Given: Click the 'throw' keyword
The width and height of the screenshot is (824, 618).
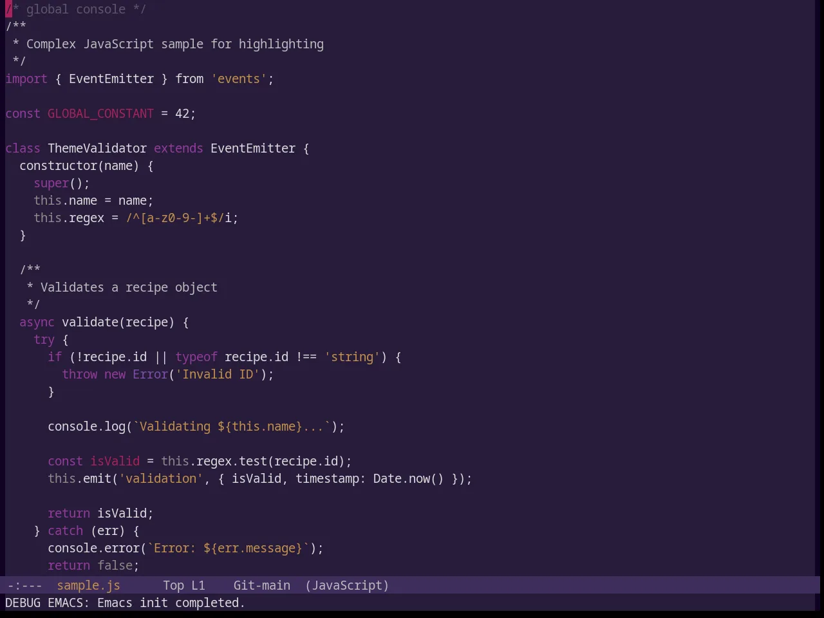Looking at the screenshot, I should tap(79, 375).
